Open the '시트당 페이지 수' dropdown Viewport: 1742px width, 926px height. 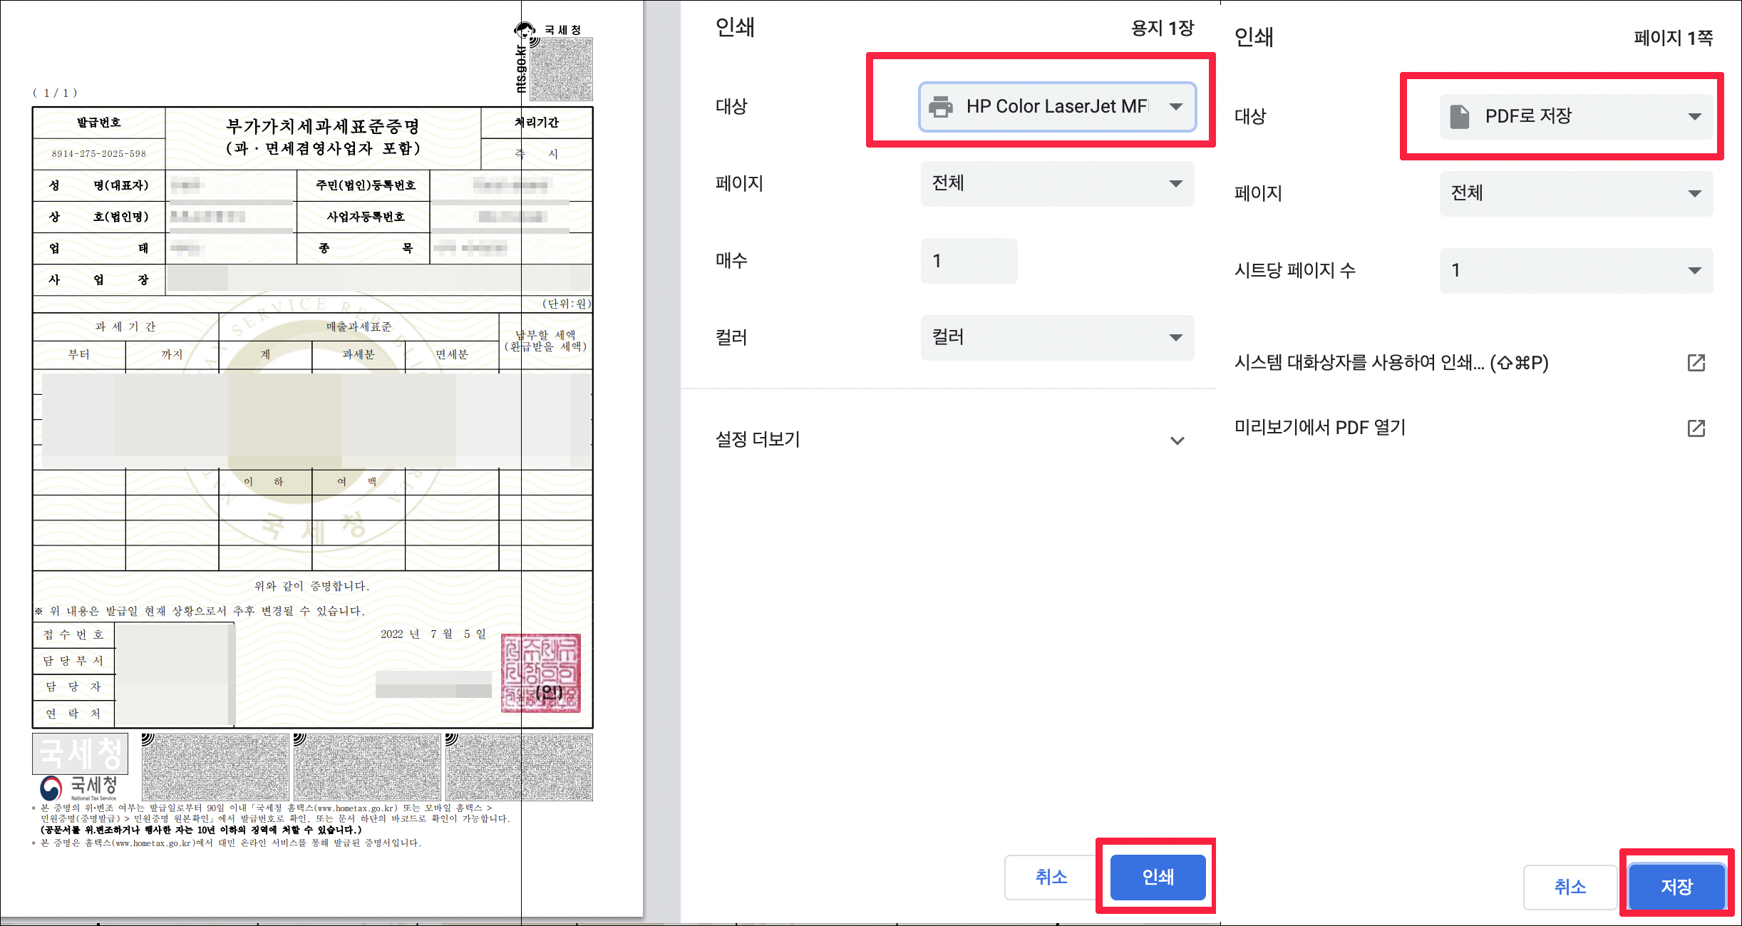click(x=1576, y=270)
